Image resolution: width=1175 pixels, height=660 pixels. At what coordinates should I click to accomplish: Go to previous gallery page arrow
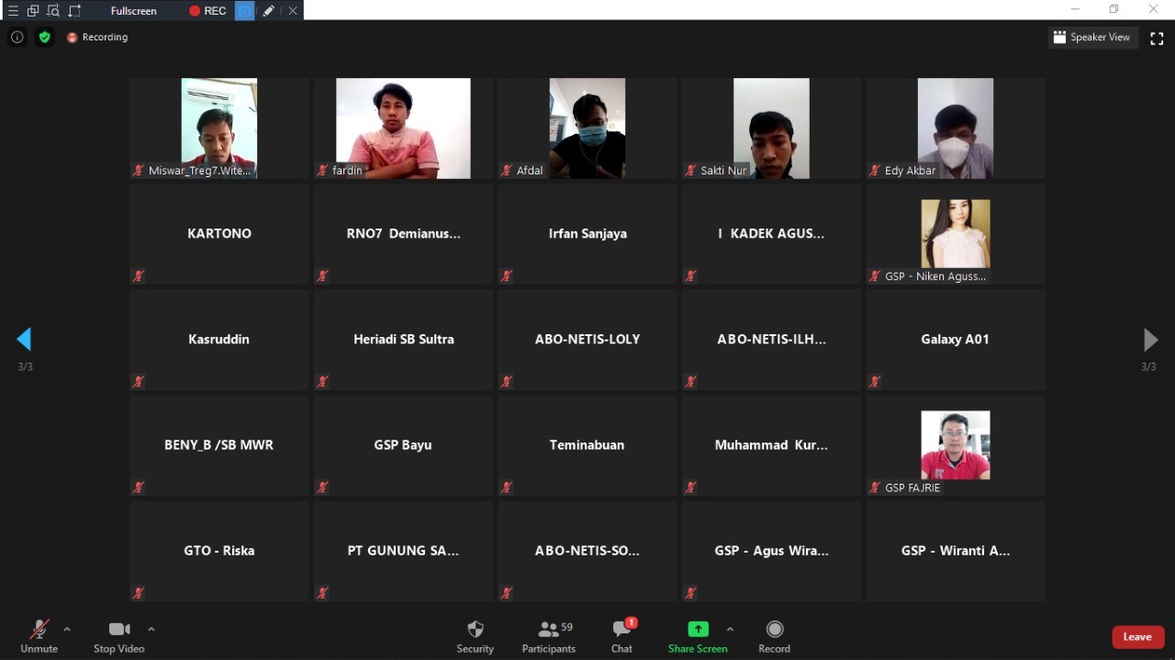(x=24, y=340)
